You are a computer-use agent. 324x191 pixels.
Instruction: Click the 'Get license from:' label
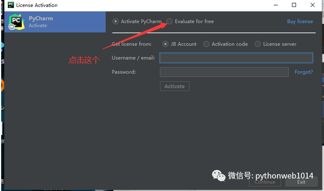coord(132,44)
